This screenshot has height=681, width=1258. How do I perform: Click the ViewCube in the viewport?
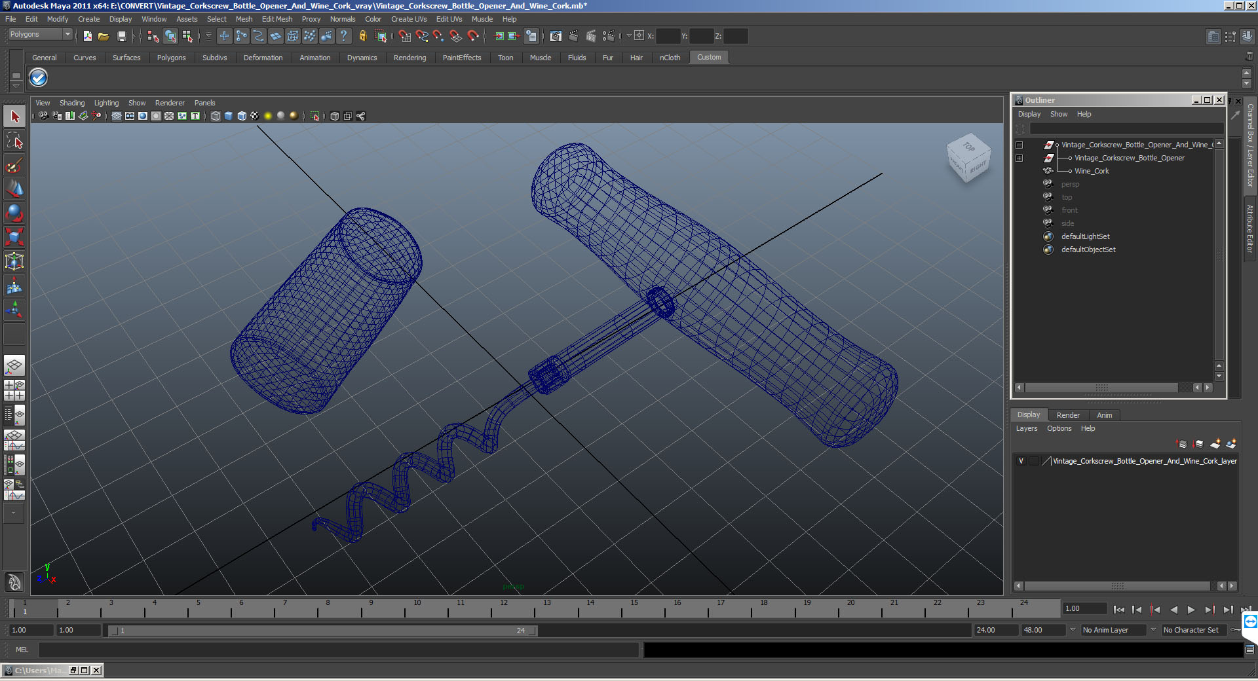[968, 158]
